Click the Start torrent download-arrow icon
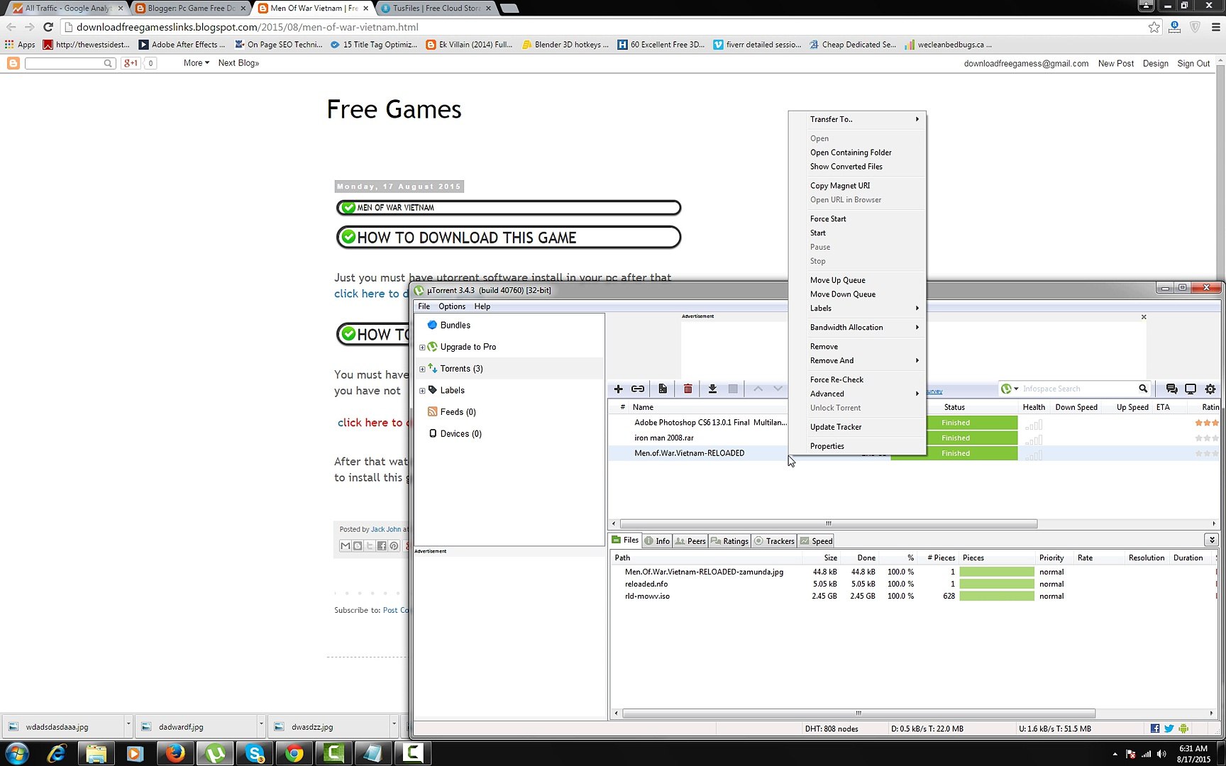Image resolution: width=1226 pixels, height=766 pixels. point(712,389)
